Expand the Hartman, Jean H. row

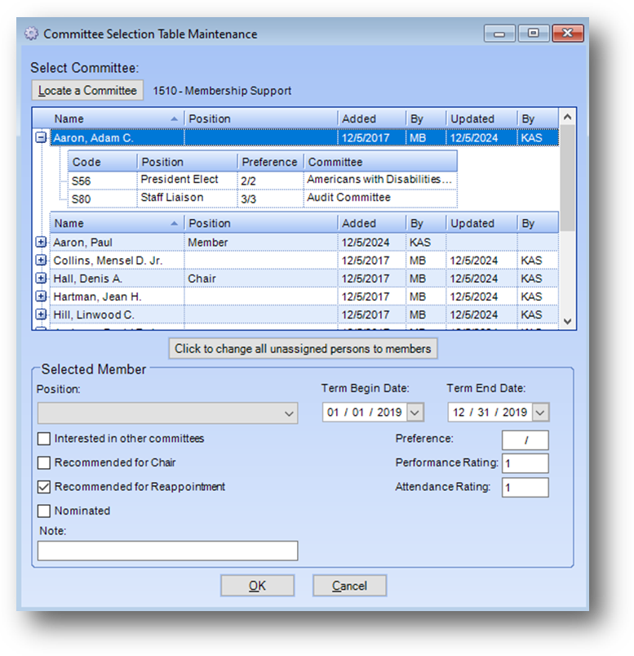click(41, 296)
